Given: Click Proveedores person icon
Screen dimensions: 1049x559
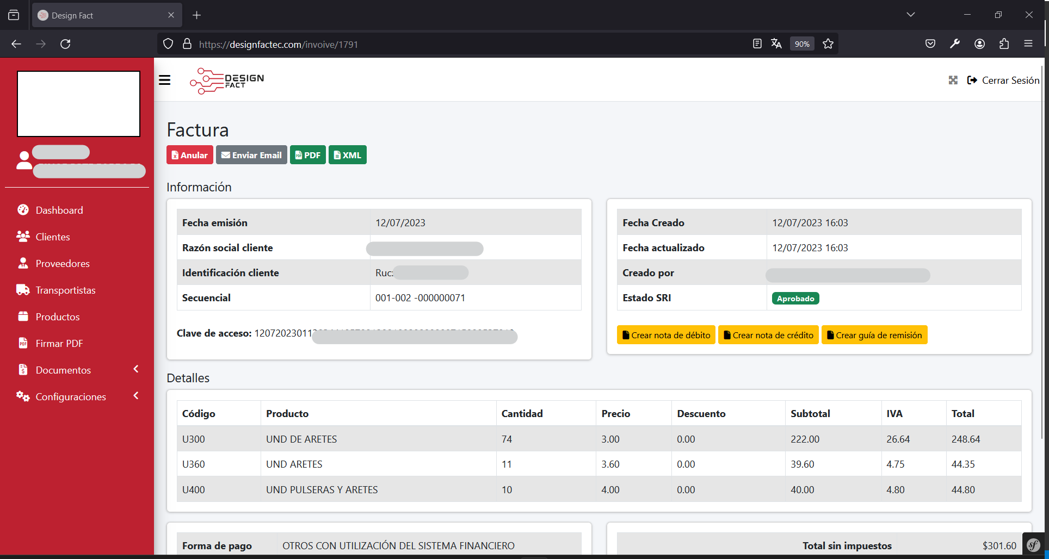Looking at the screenshot, I should (x=23, y=263).
